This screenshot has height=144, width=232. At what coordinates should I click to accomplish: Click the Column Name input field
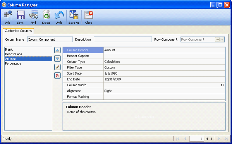[50, 40]
